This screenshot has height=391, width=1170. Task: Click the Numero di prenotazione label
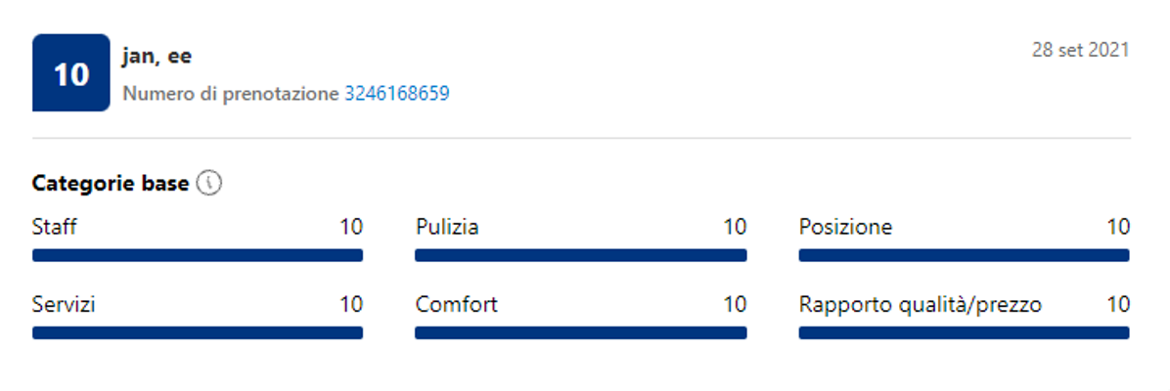[231, 95]
